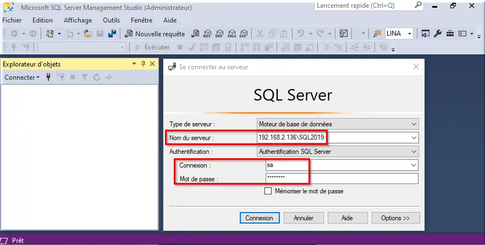Open the Aide menu
Image resolution: width=485 pixels, height=245 pixels.
170,20
